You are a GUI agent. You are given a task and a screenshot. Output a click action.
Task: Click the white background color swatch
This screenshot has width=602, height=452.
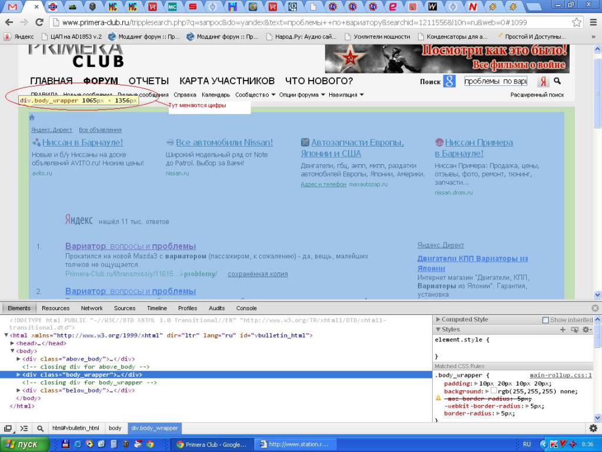click(494, 391)
